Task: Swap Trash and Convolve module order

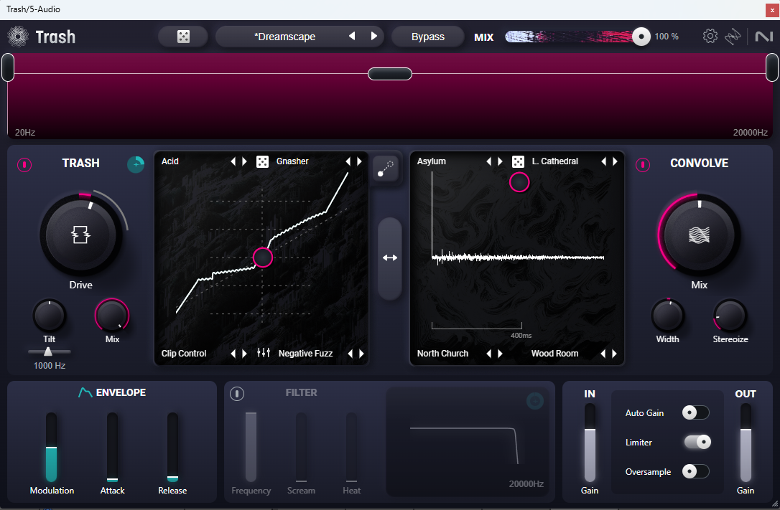Action: [389, 258]
